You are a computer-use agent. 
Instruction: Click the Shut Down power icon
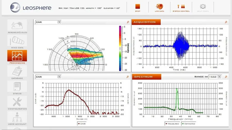pyautogui.click(x=203, y=6)
